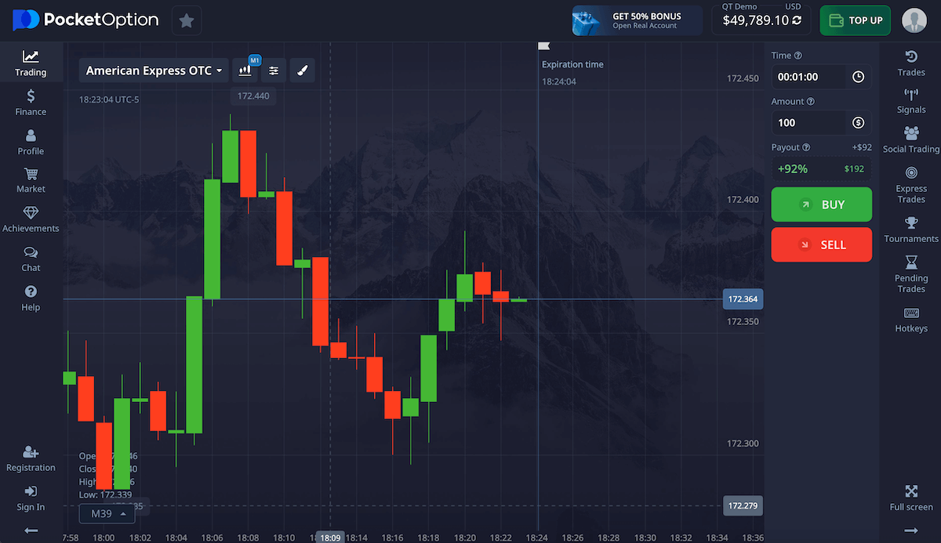The image size is (941, 543).
Task: Go to the Market section
Action: (x=30, y=181)
